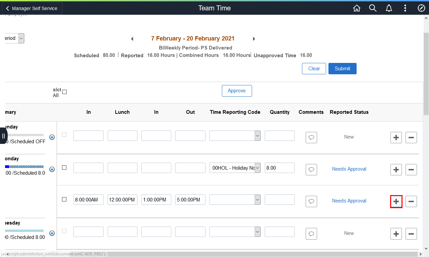Open Time Reporting Code dropdown in 8:00:00AM row
This screenshot has width=429, height=257.
pos(235,200)
